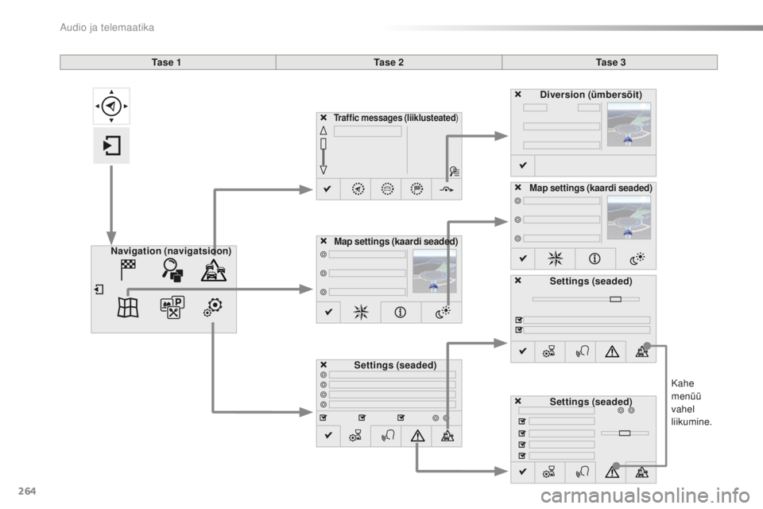Toggle the top checkbox in lower Tase 3 Settings
Viewport: 763px width, 509px height.
coord(521,422)
